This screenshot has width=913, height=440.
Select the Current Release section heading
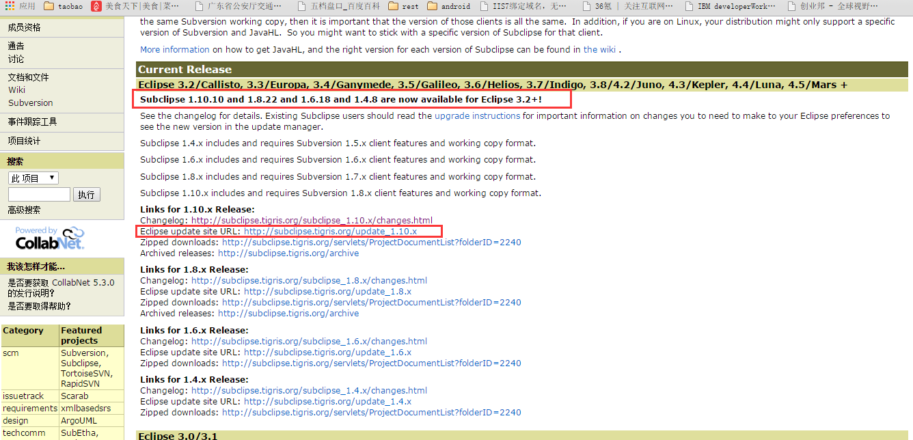click(185, 69)
